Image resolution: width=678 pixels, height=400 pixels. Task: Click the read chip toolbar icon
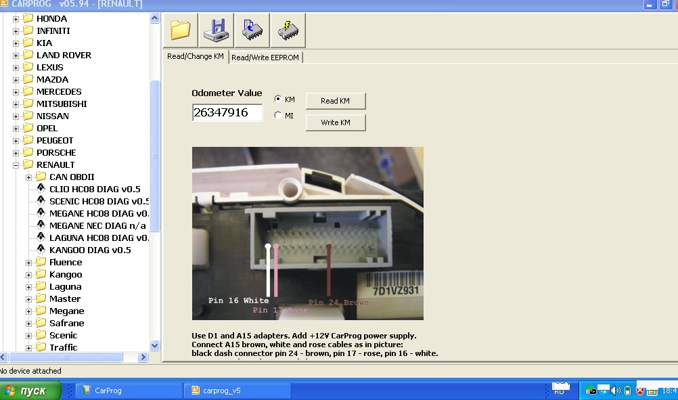(x=252, y=30)
